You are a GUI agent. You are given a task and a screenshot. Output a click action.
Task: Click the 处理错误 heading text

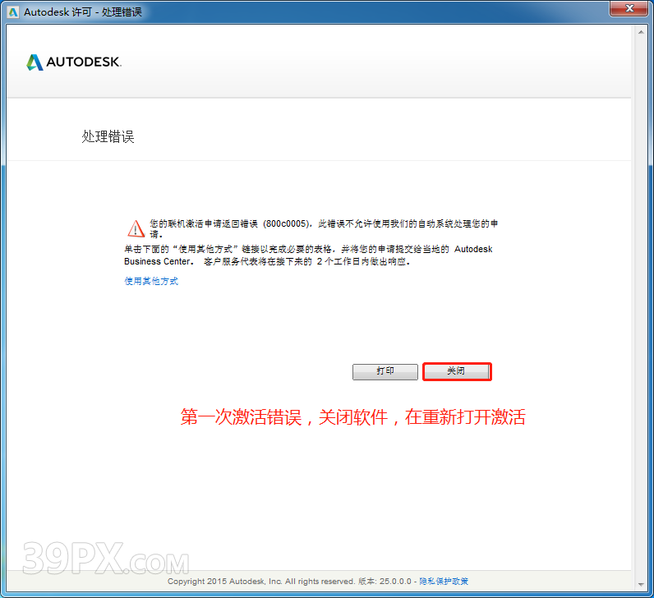[108, 136]
